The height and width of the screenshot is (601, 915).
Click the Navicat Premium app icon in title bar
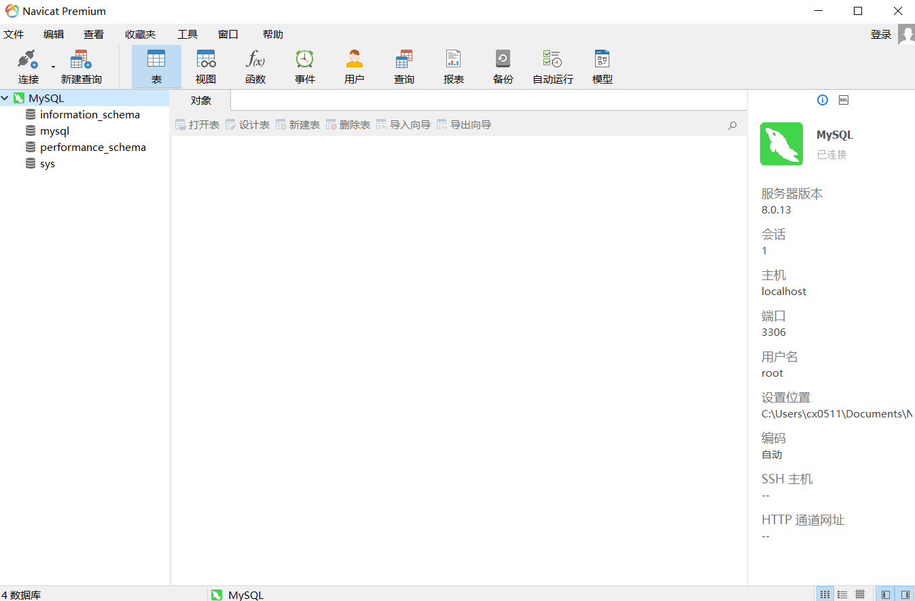point(12,11)
